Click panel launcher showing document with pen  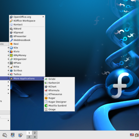(5, 135)
